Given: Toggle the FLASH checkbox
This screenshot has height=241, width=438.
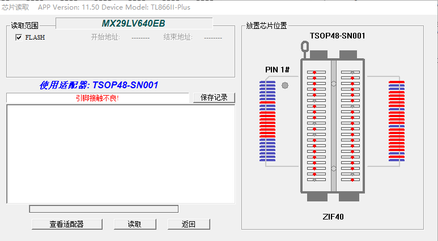Looking at the screenshot, I should [x=19, y=37].
